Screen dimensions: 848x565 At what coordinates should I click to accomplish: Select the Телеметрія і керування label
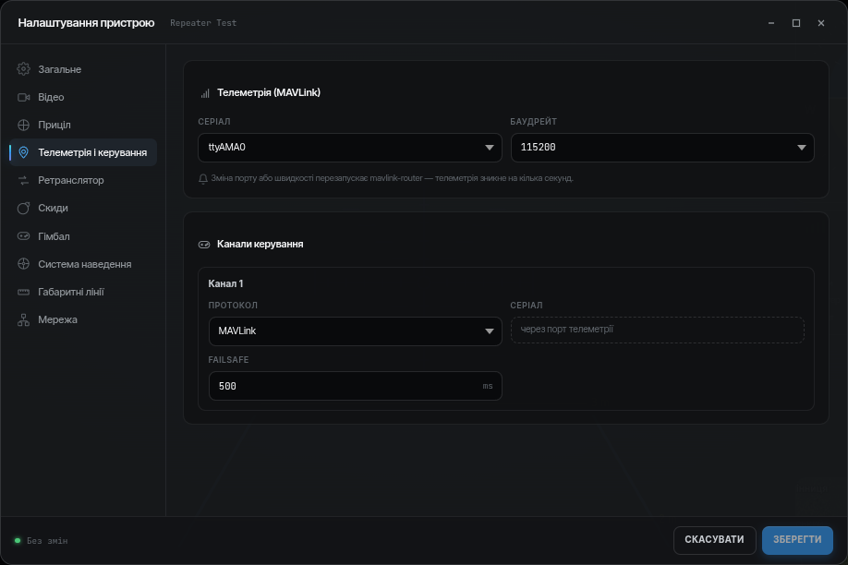(x=92, y=152)
